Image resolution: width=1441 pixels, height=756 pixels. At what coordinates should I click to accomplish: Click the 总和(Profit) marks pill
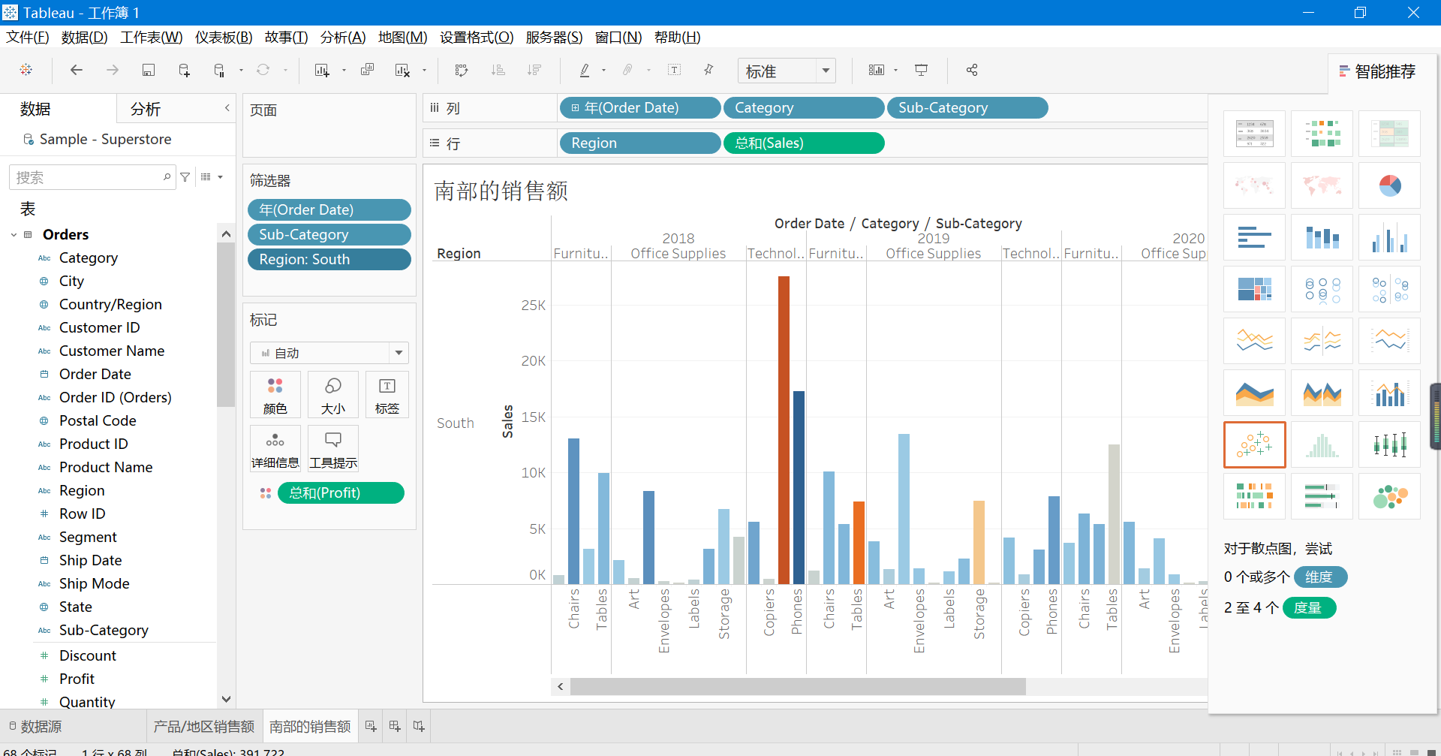(x=341, y=492)
